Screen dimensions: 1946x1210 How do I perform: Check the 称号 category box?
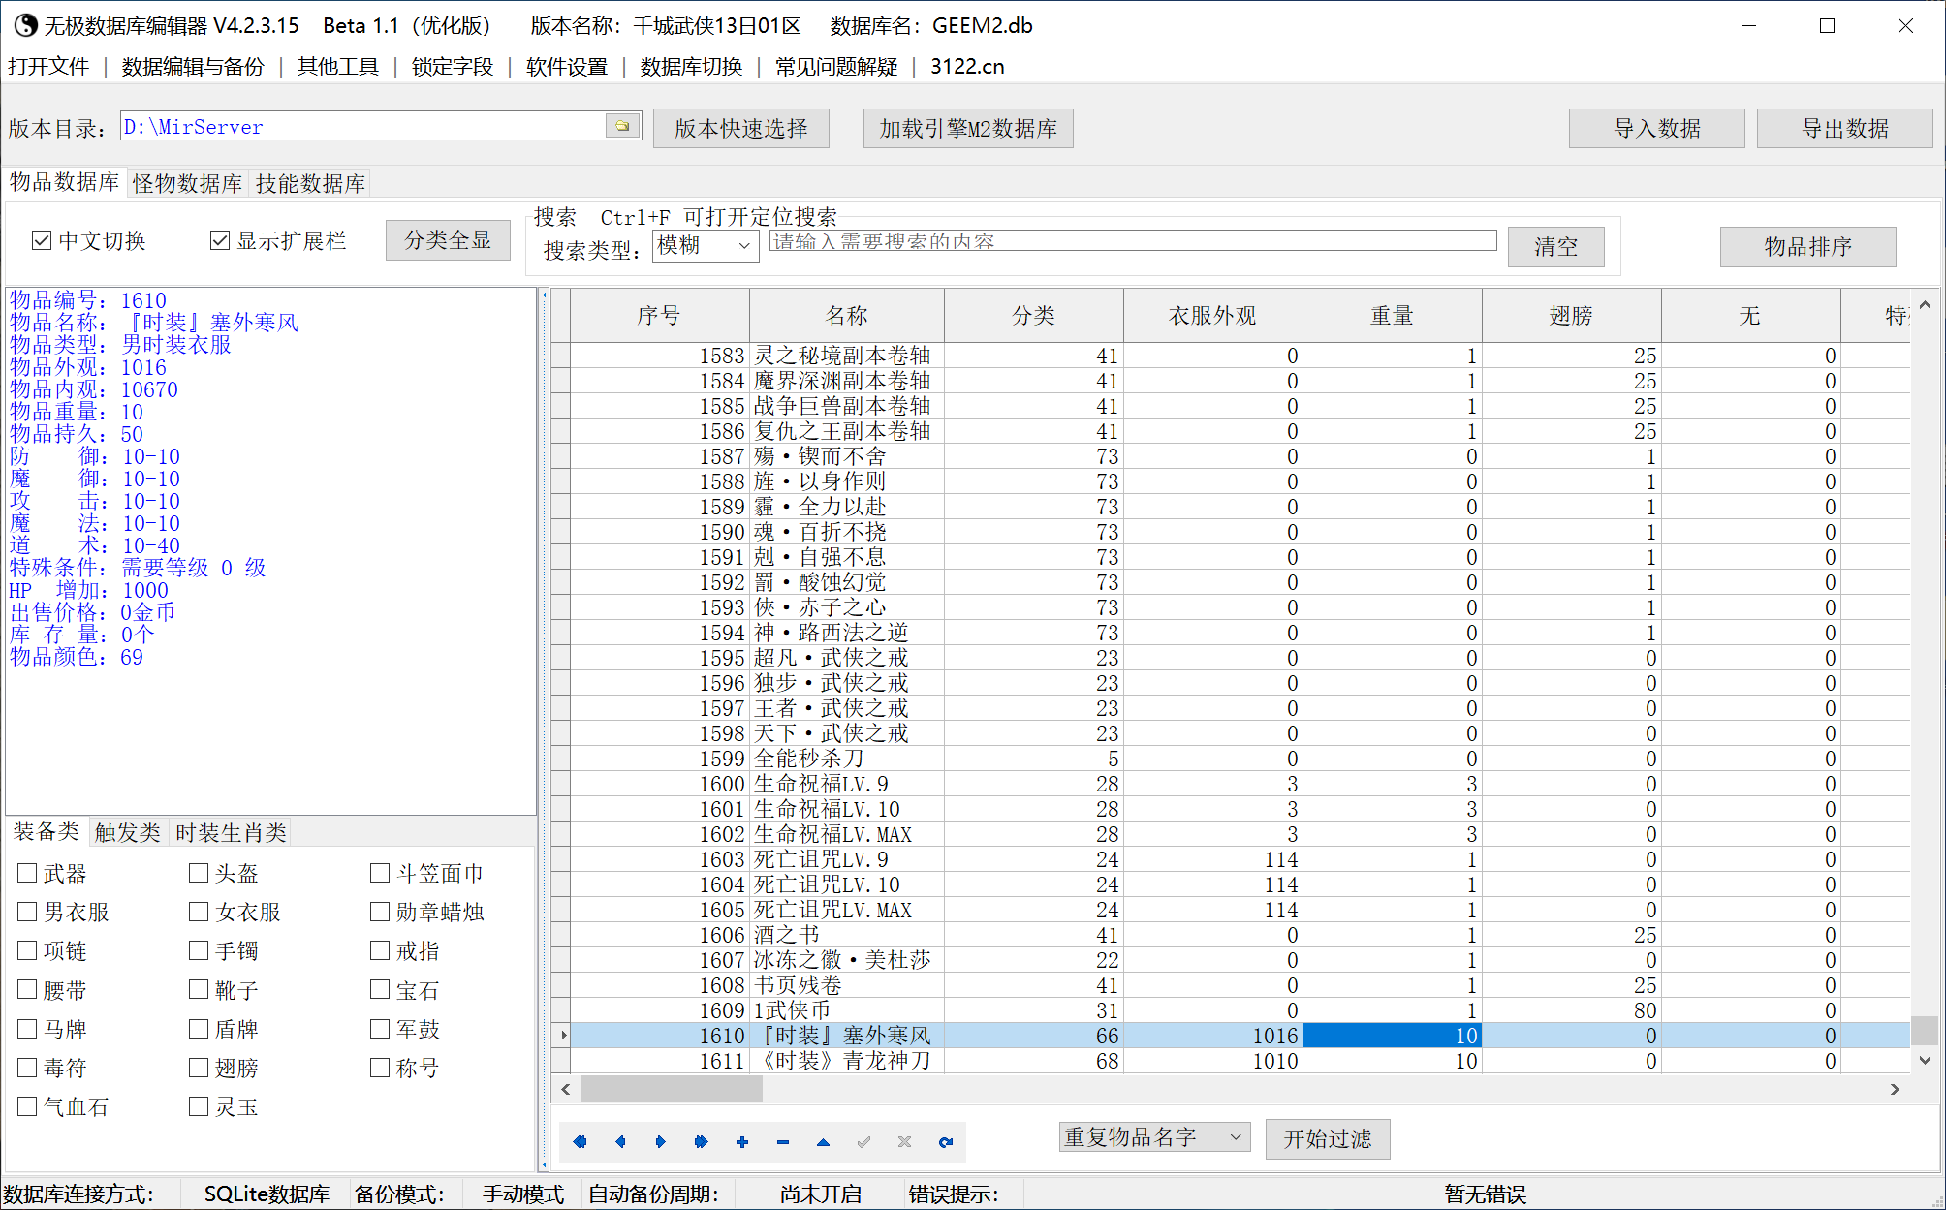[380, 1068]
